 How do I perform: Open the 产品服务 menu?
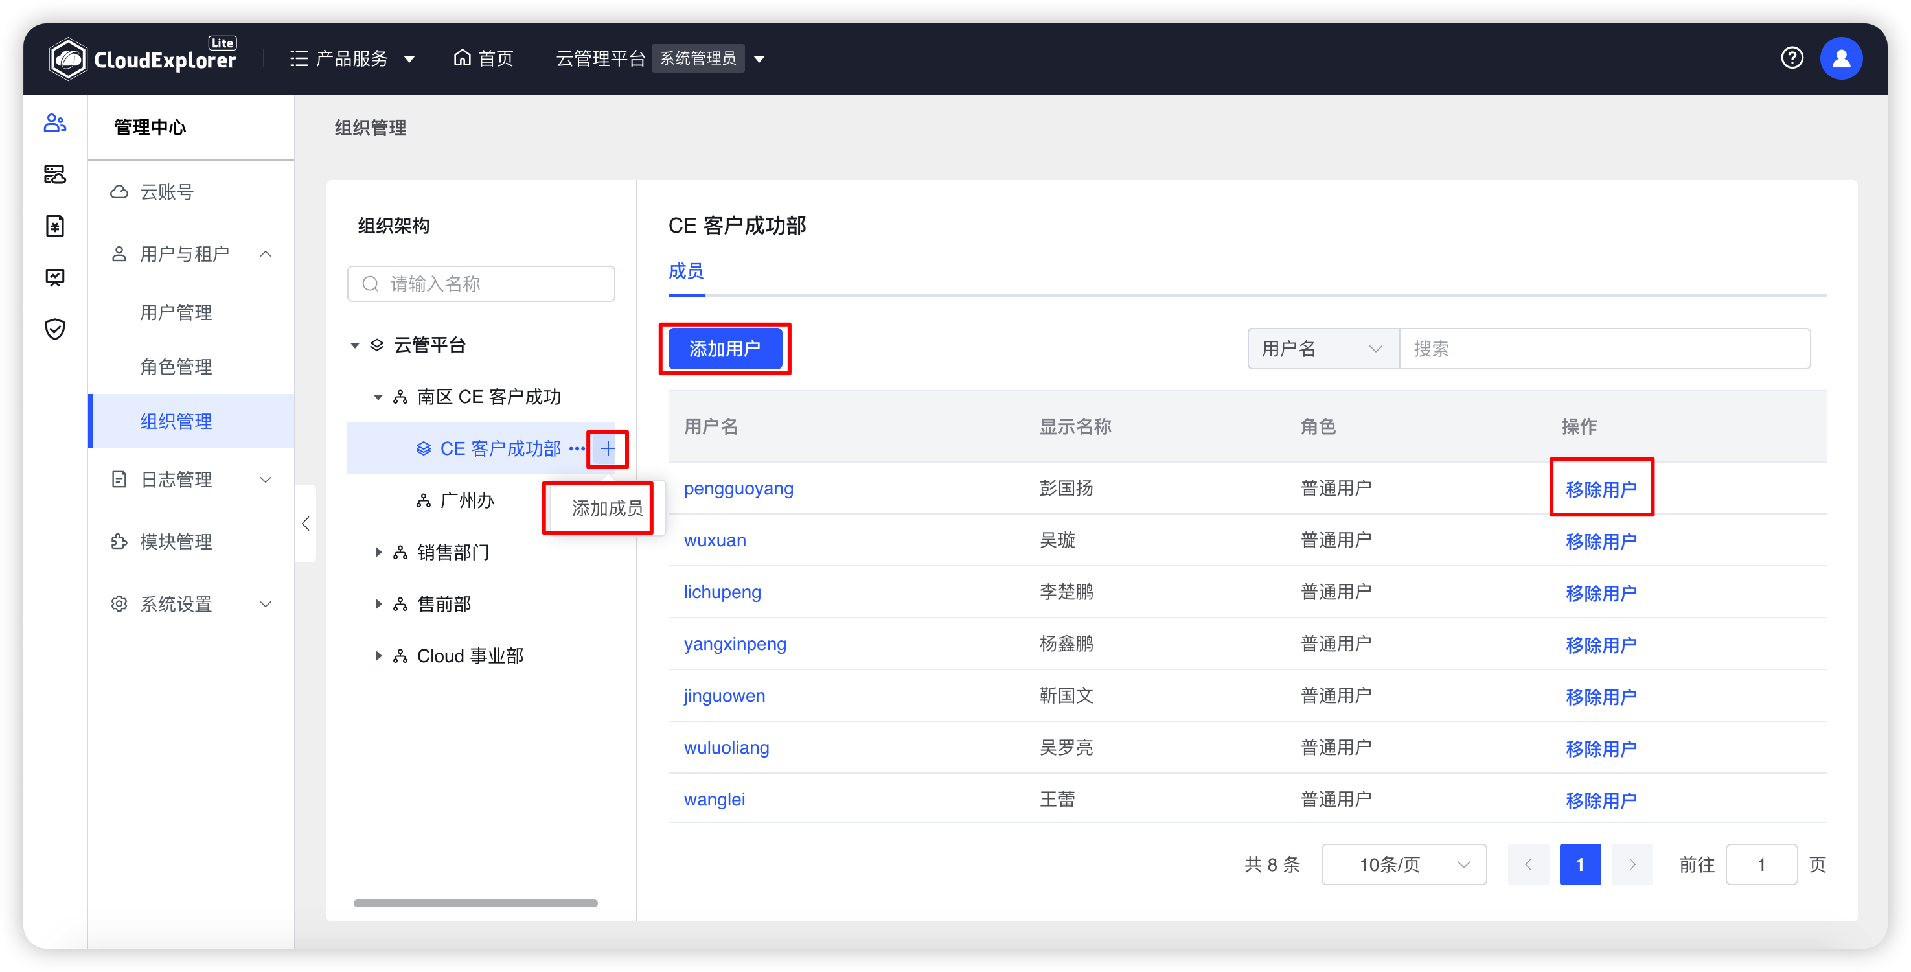coord(352,58)
